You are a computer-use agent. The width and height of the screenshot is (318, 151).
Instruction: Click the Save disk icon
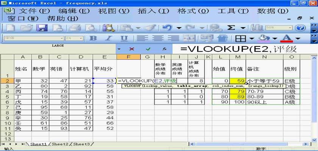click(41, 28)
